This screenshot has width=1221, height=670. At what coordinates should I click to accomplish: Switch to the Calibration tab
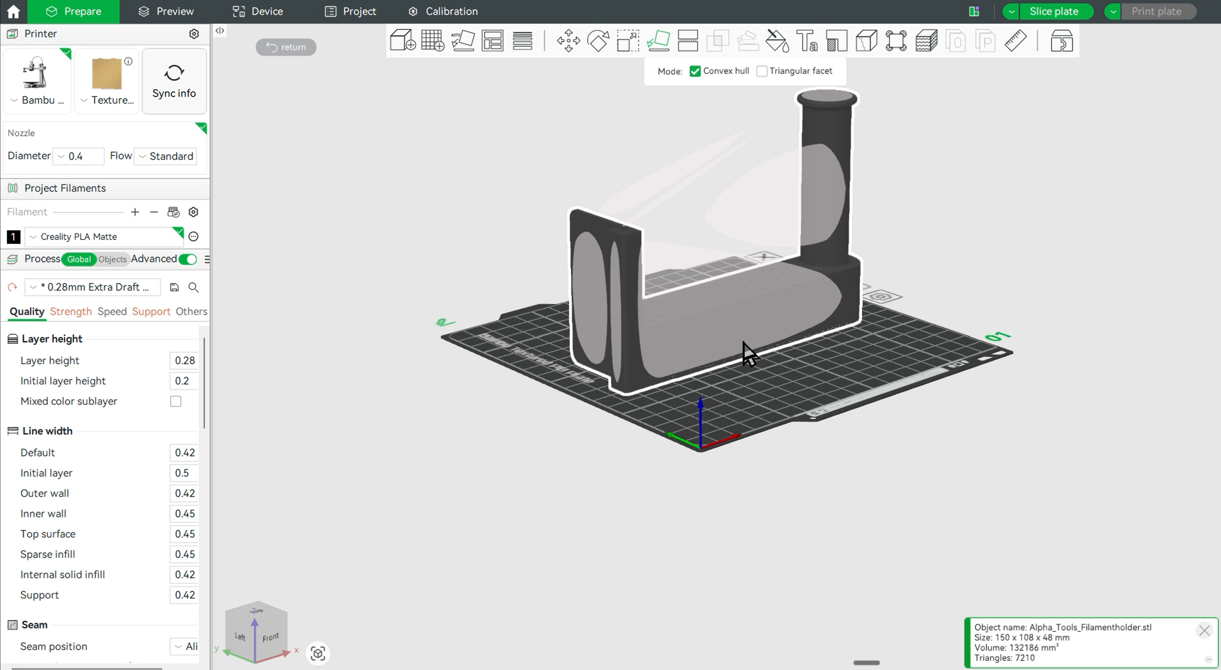(x=443, y=11)
